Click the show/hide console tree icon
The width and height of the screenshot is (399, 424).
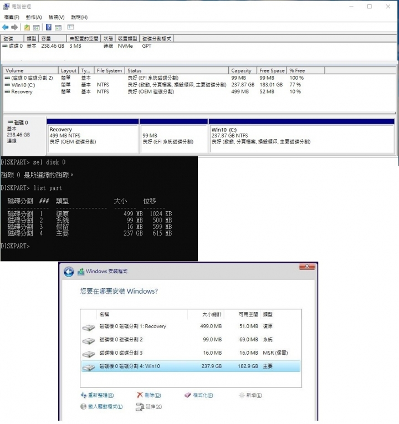coord(36,27)
